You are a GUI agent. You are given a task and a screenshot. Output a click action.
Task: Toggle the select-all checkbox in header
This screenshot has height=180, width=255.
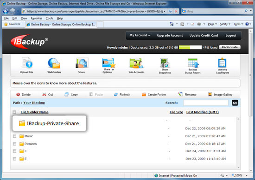[x=14, y=112]
